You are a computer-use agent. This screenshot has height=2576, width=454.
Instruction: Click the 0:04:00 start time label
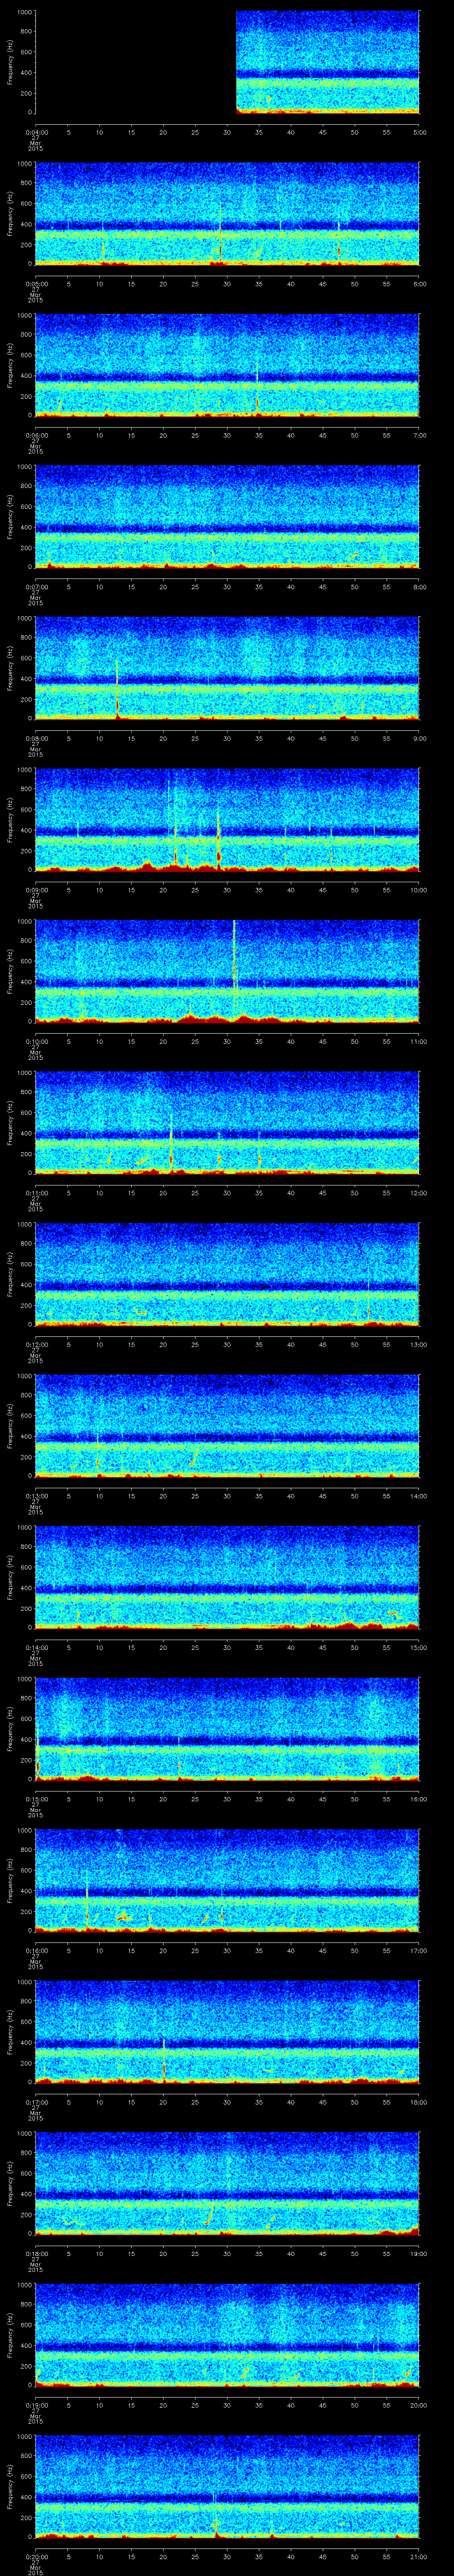tap(36, 132)
